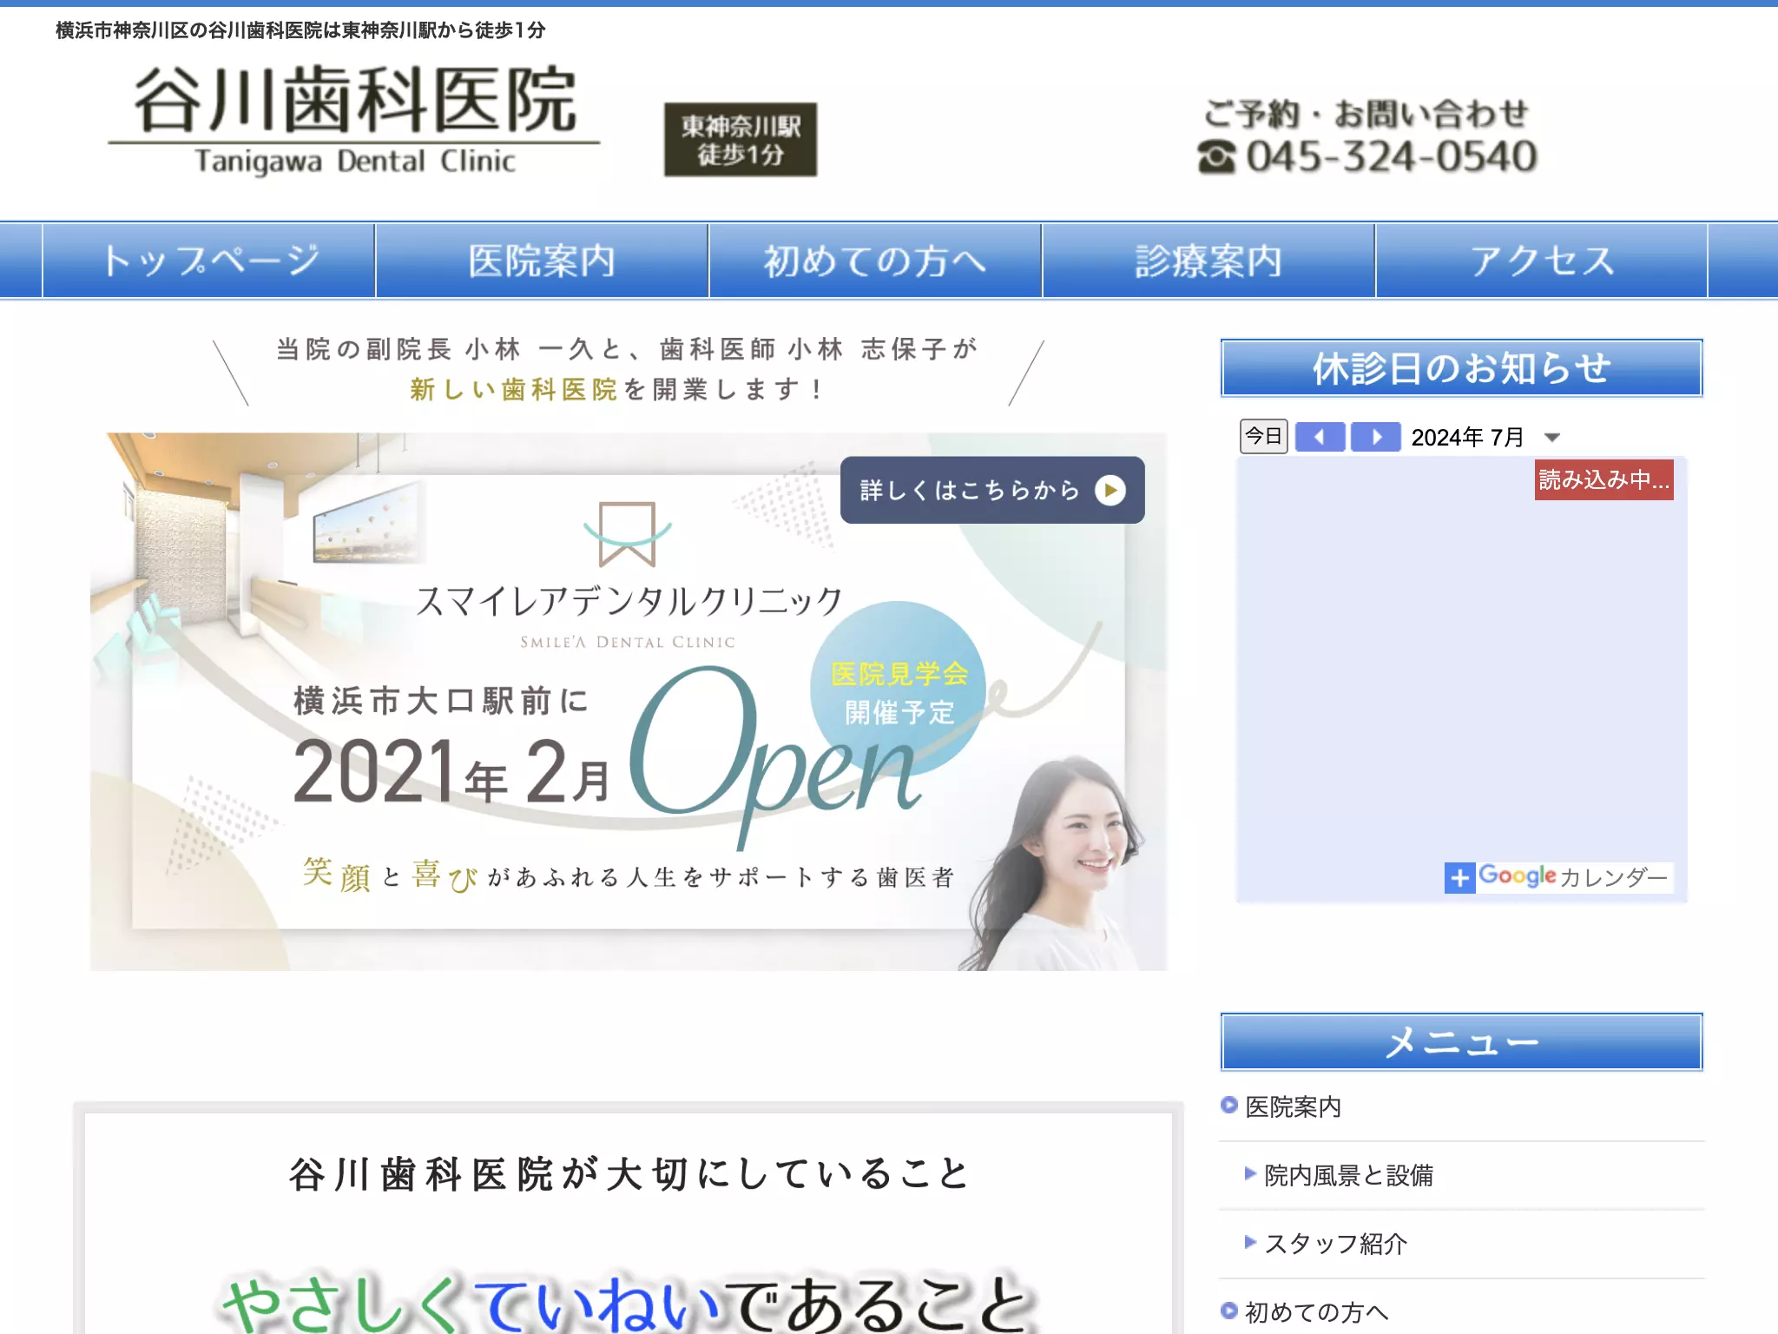
Task: Open the トップページ nav item
Action: point(209,261)
